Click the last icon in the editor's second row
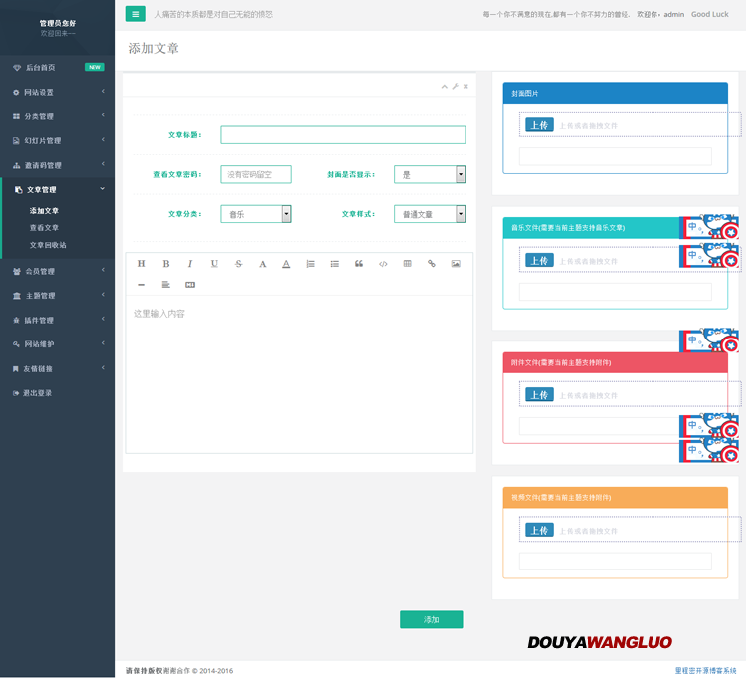746x678 pixels. click(190, 285)
